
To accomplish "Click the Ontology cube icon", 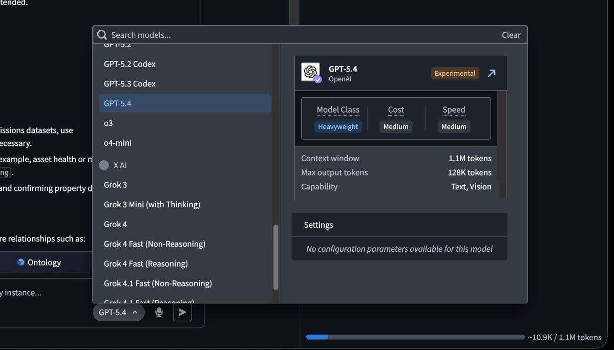I will pos(21,262).
